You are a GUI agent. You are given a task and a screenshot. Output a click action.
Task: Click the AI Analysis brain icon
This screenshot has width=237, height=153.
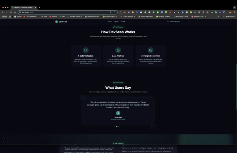[x=118, y=50]
